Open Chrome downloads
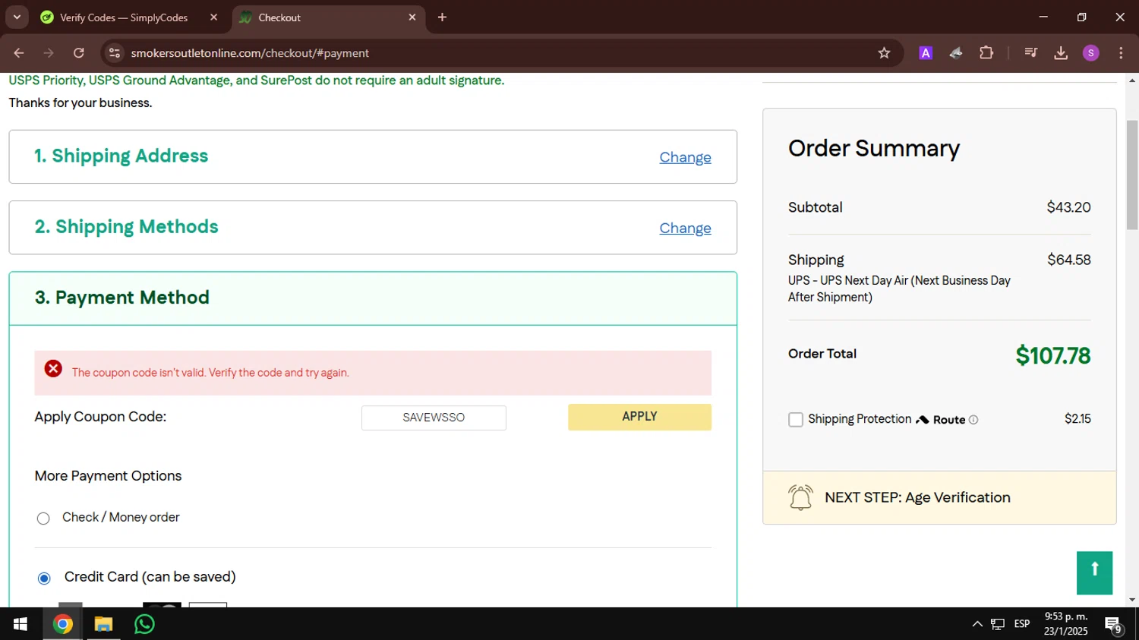The width and height of the screenshot is (1139, 640). 1061,53
